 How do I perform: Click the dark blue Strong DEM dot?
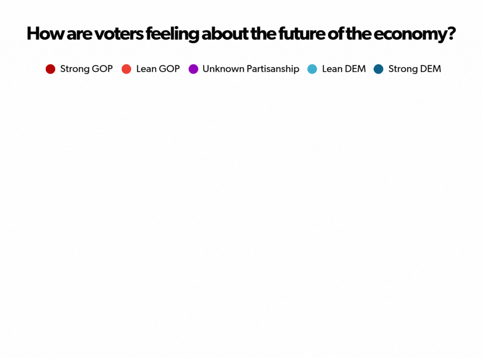click(378, 69)
